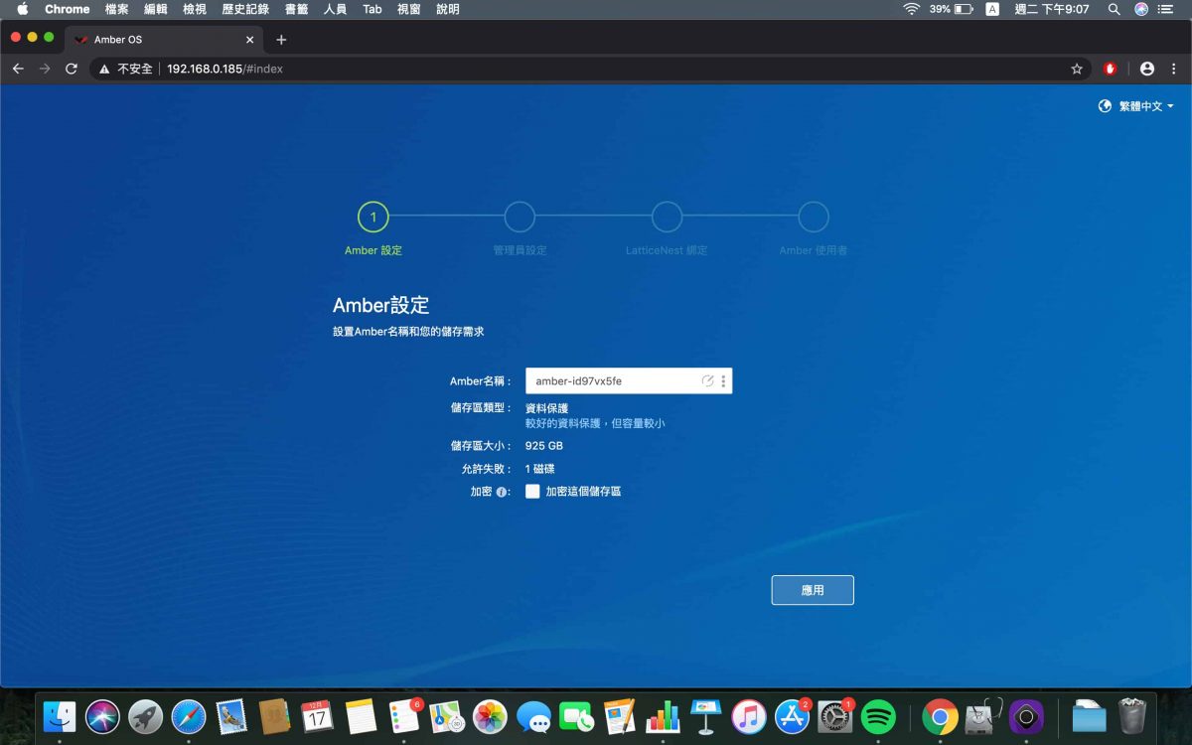This screenshot has width=1192, height=745.
Task: Click the 管理員設定 step circle
Action: [x=520, y=217]
